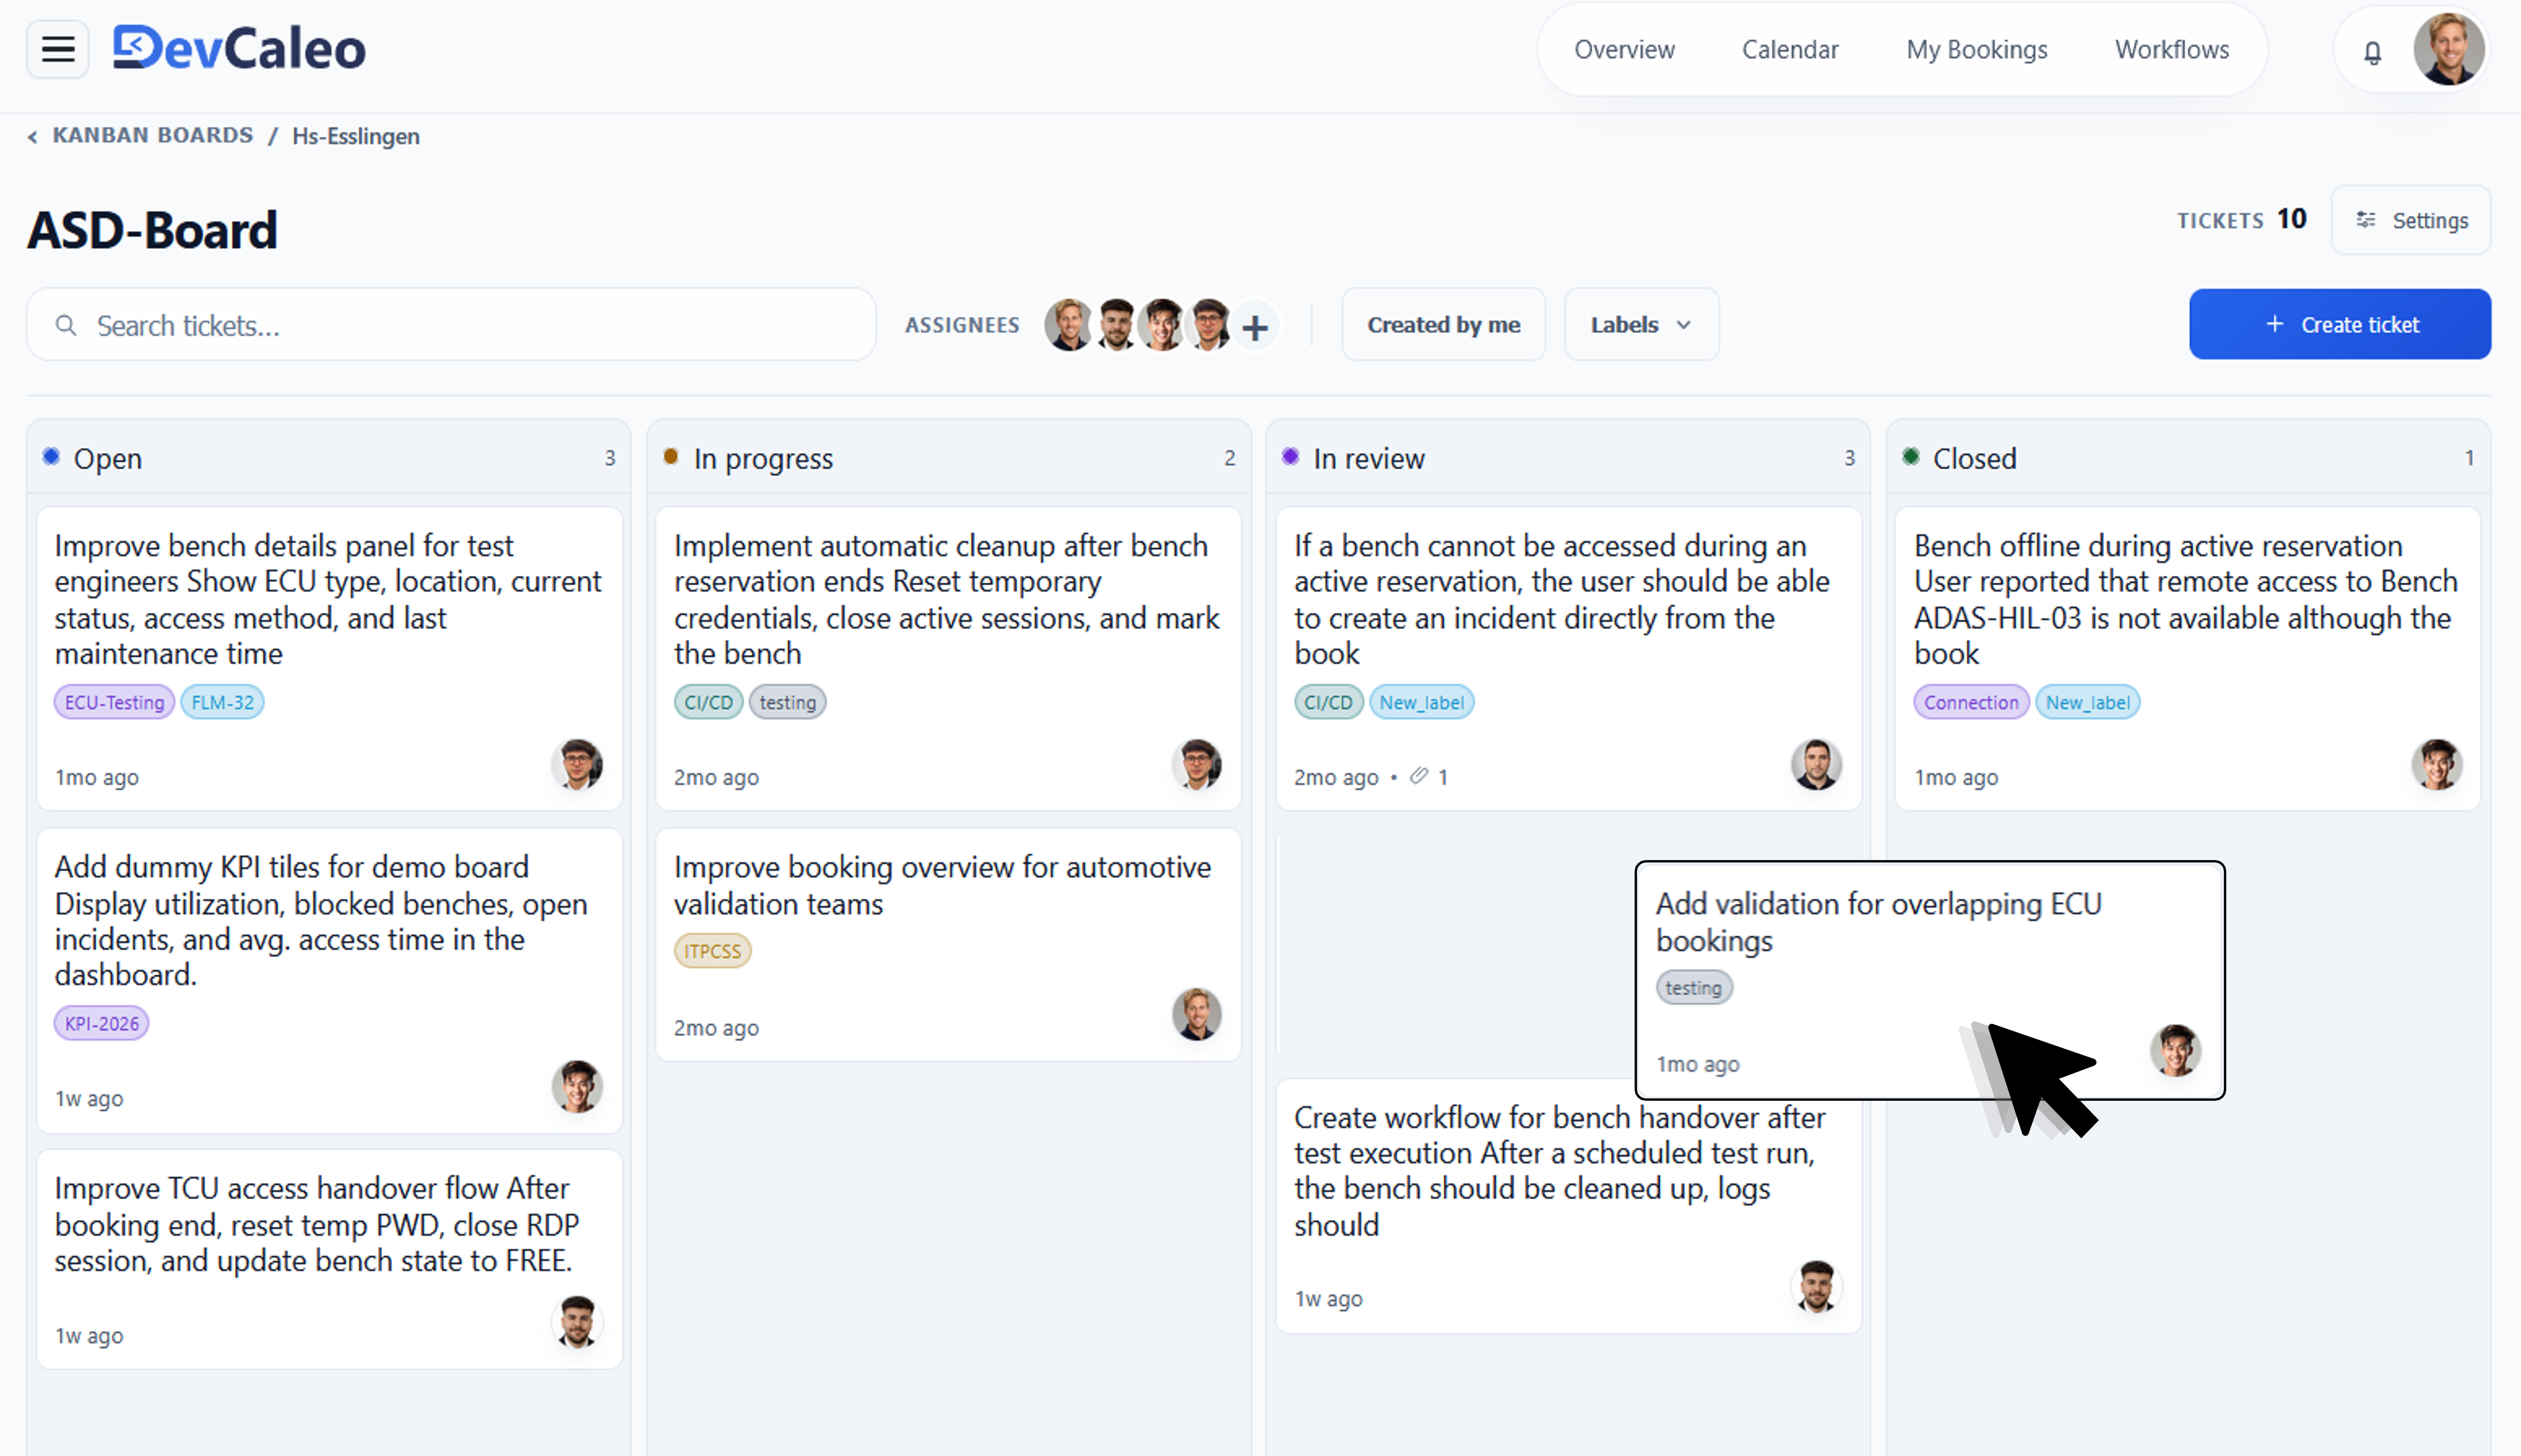
Task: Click the ITPCSS label
Action: tap(712, 951)
